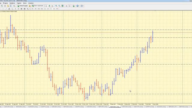Show the Terminal panel icon
This screenshot has height=108, width=192.
[x=11, y=6]
